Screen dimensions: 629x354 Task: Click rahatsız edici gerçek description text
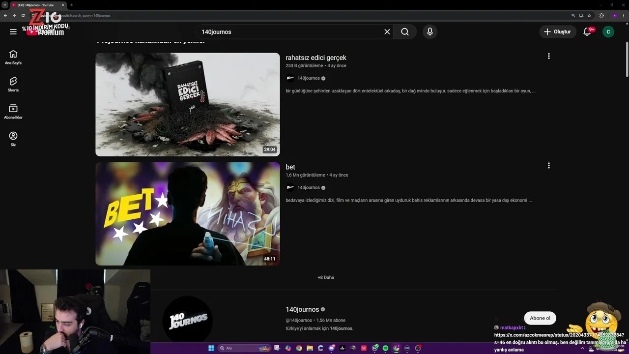[411, 91]
